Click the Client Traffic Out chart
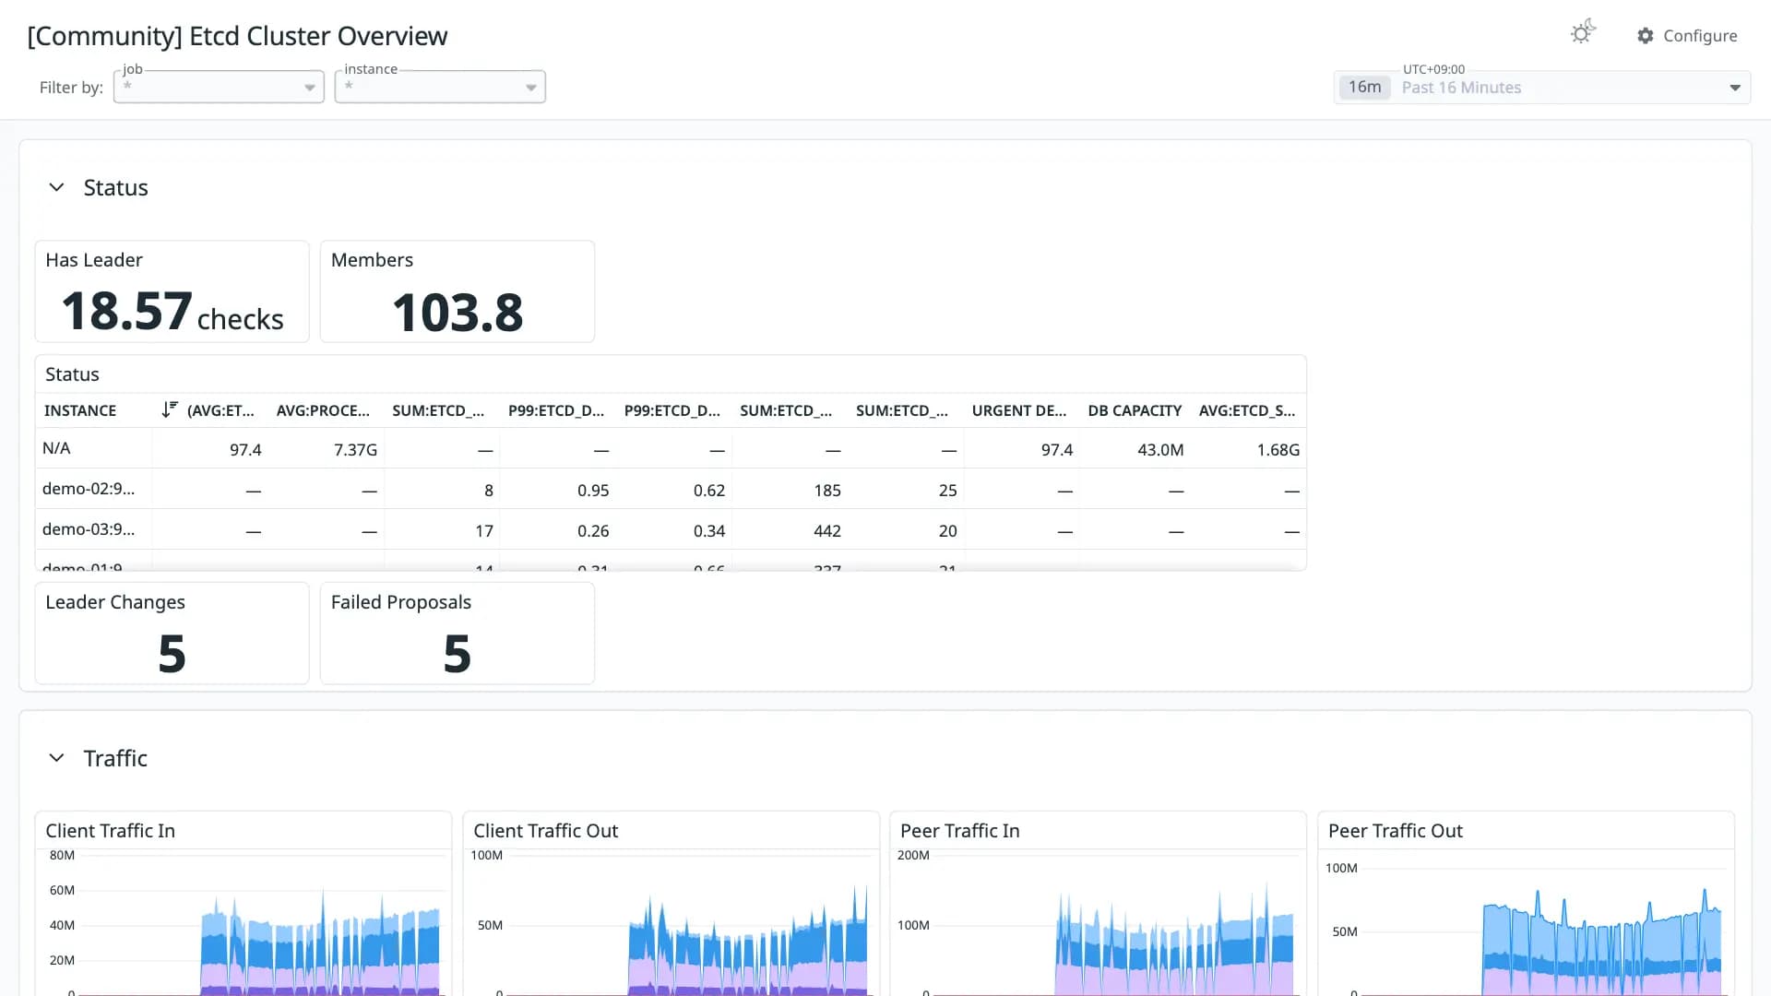Viewport: 1771px width, 996px height. click(x=671, y=904)
